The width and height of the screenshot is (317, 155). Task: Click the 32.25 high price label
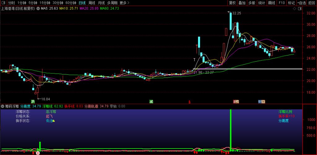coord(236,13)
